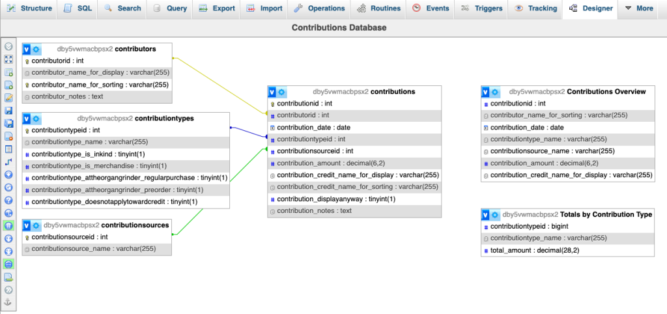Switch to the Structure tab
This screenshot has width=667, height=314.
[29, 8]
